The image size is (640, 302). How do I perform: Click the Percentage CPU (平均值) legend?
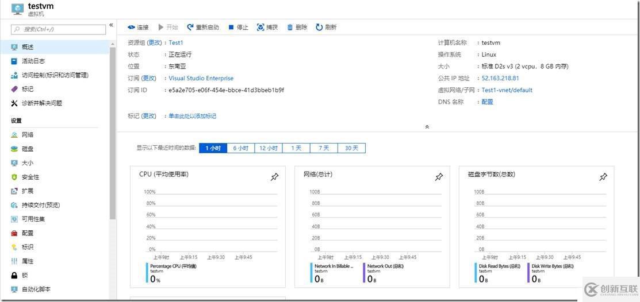[173, 266]
